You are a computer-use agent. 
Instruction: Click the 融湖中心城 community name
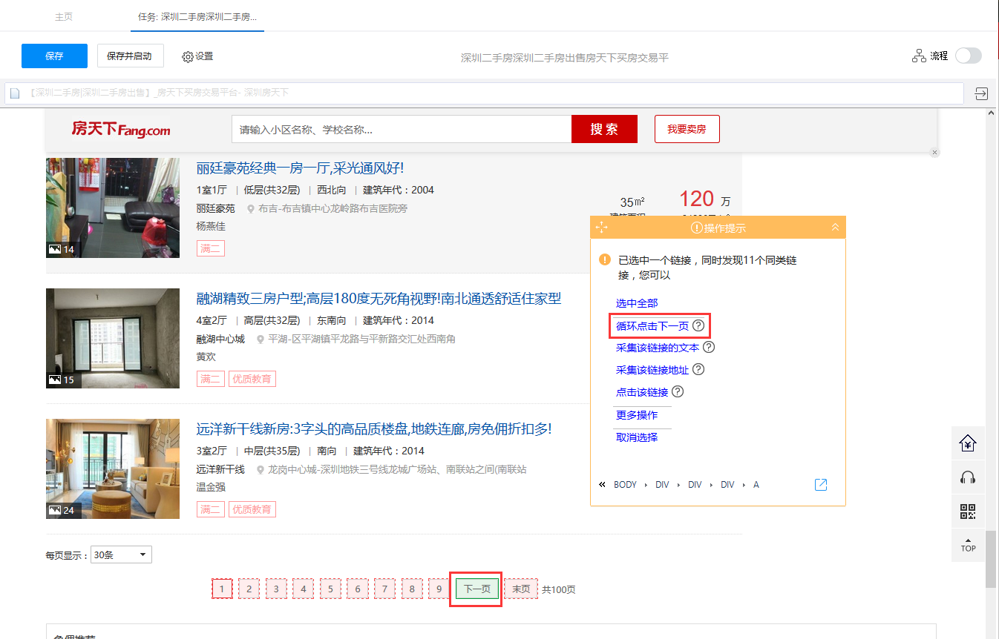pos(220,339)
